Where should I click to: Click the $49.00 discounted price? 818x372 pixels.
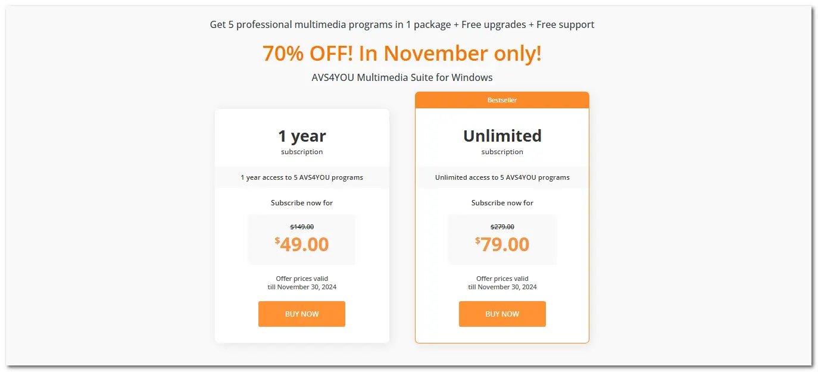click(302, 244)
